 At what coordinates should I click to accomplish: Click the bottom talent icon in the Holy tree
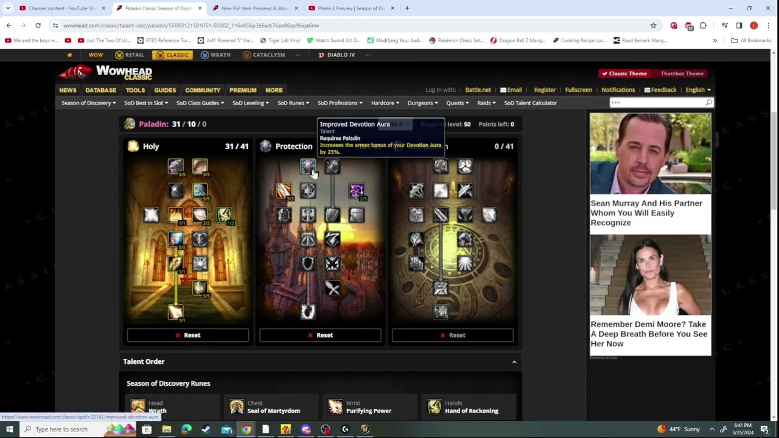tap(176, 312)
